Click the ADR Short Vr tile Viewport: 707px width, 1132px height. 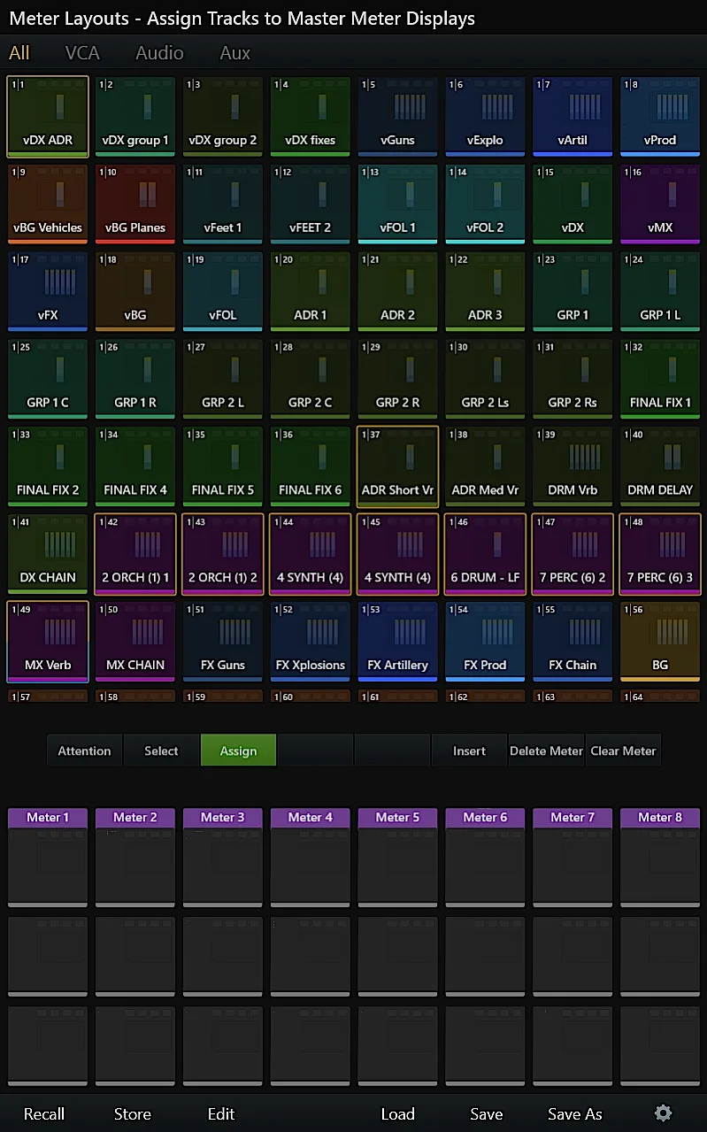398,467
